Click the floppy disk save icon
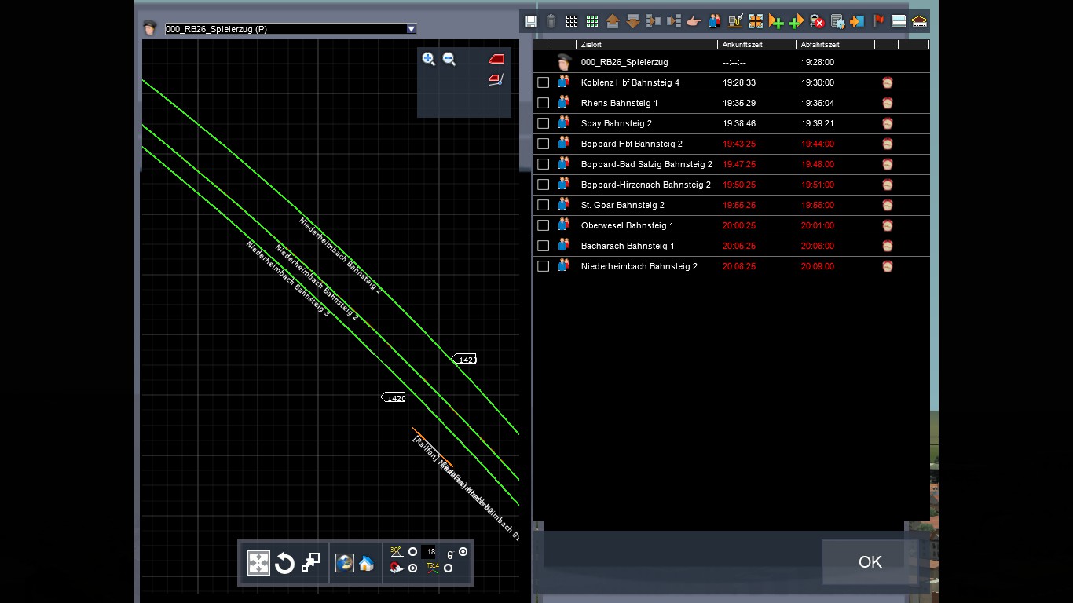1073x603 pixels. 531,22
